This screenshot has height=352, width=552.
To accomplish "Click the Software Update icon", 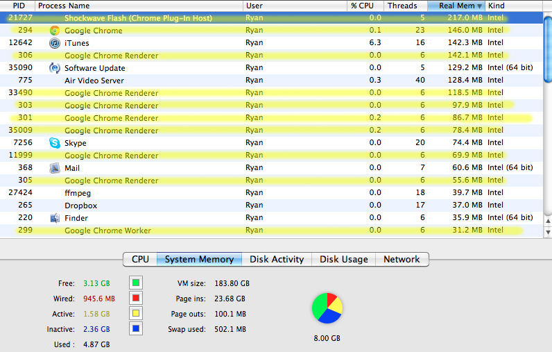I will pyautogui.click(x=55, y=68).
